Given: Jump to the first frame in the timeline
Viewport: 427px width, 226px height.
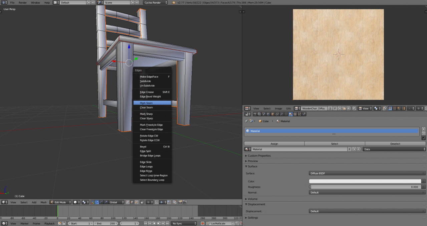Looking at the screenshot, I should point(145,223).
